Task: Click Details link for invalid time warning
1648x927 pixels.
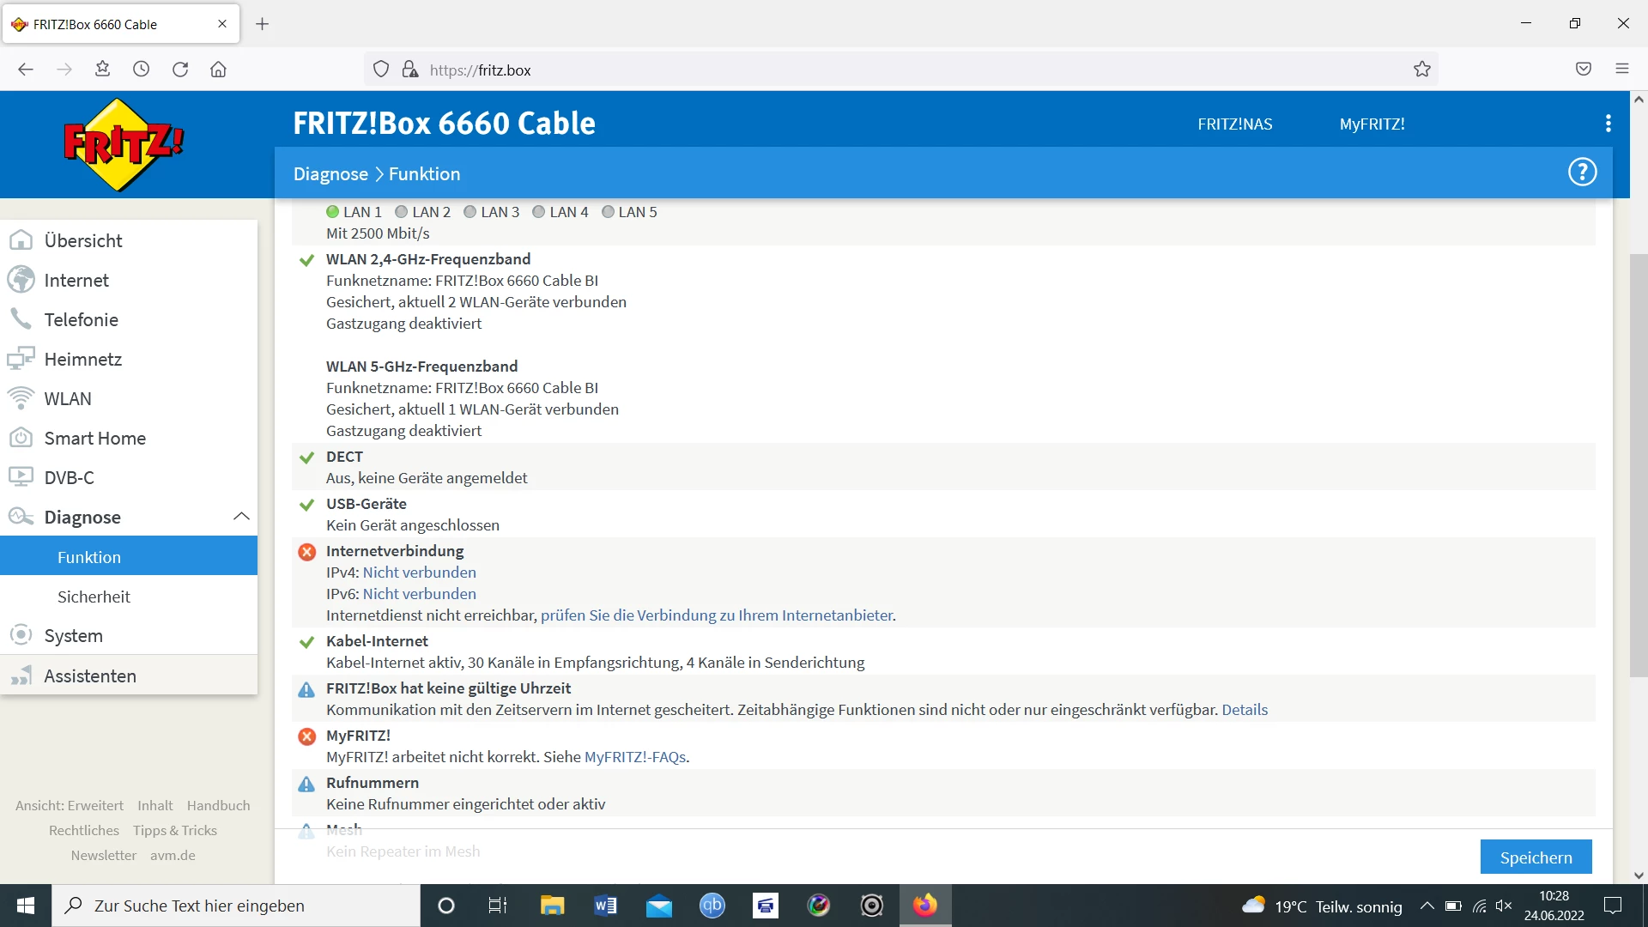Action: pos(1244,710)
